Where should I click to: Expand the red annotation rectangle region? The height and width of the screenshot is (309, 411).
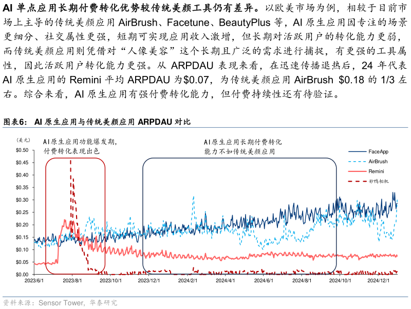pos(76,216)
